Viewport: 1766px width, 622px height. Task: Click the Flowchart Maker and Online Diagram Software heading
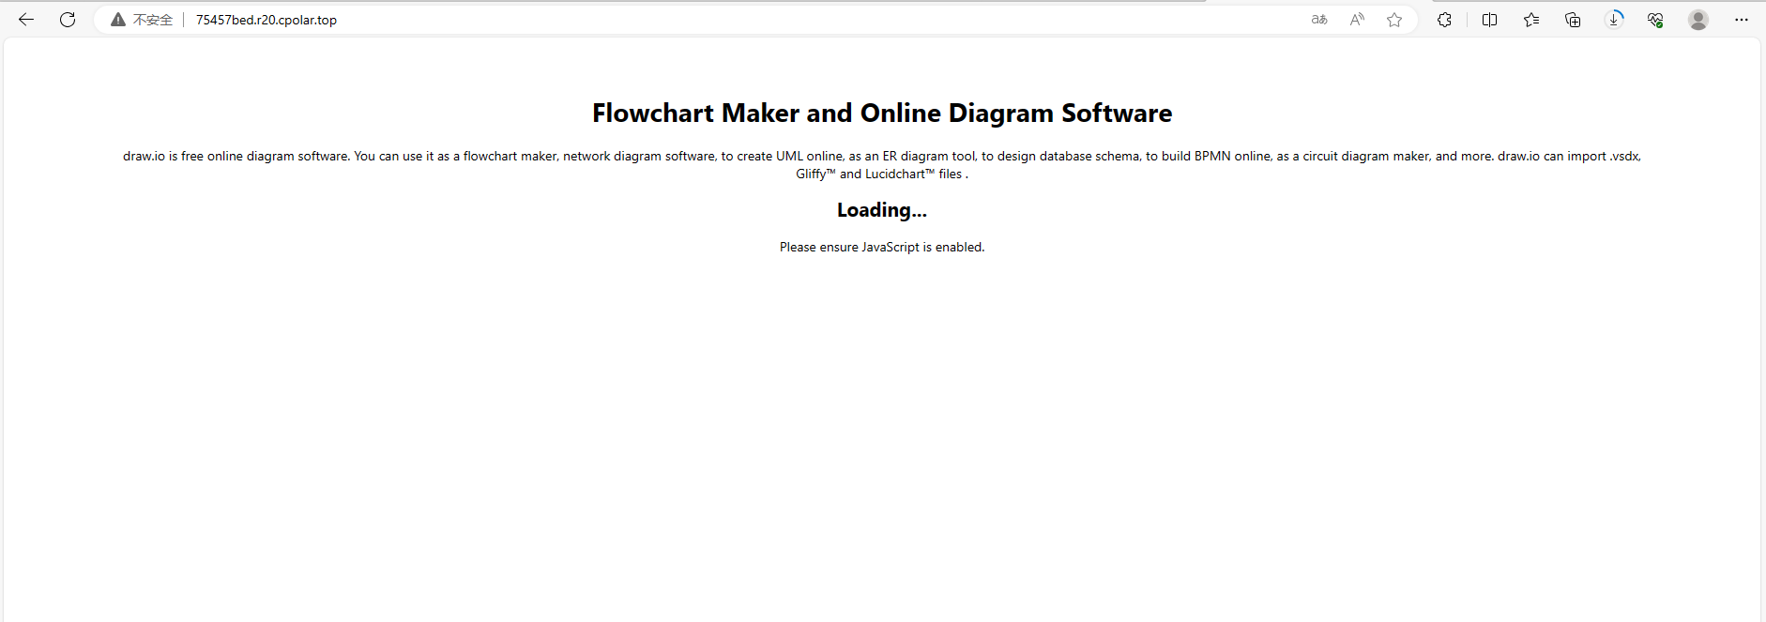click(882, 114)
